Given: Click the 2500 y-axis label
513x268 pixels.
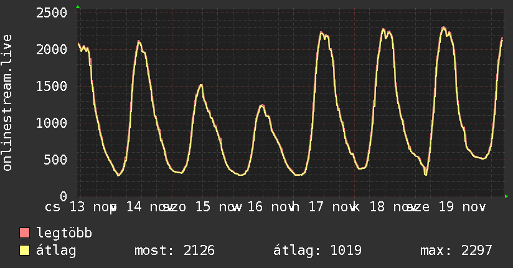Looking at the screenshot, I should click(x=52, y=13).
